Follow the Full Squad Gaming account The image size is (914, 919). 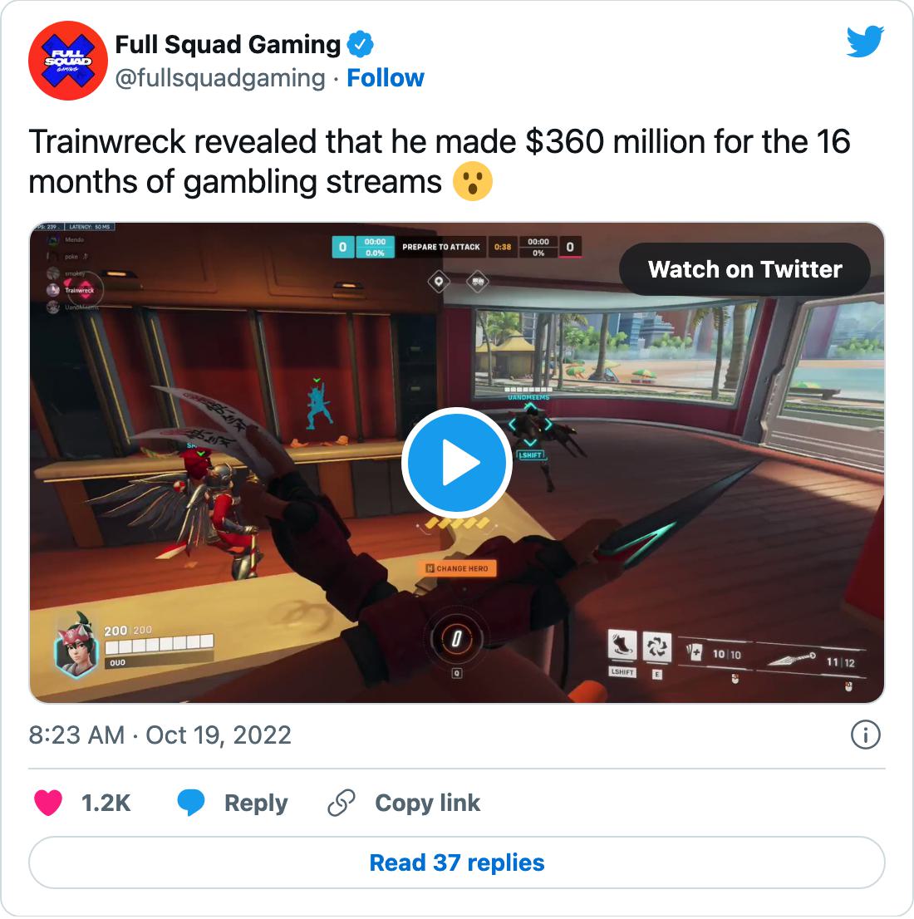pyautogui.click(x=386, y=78)
